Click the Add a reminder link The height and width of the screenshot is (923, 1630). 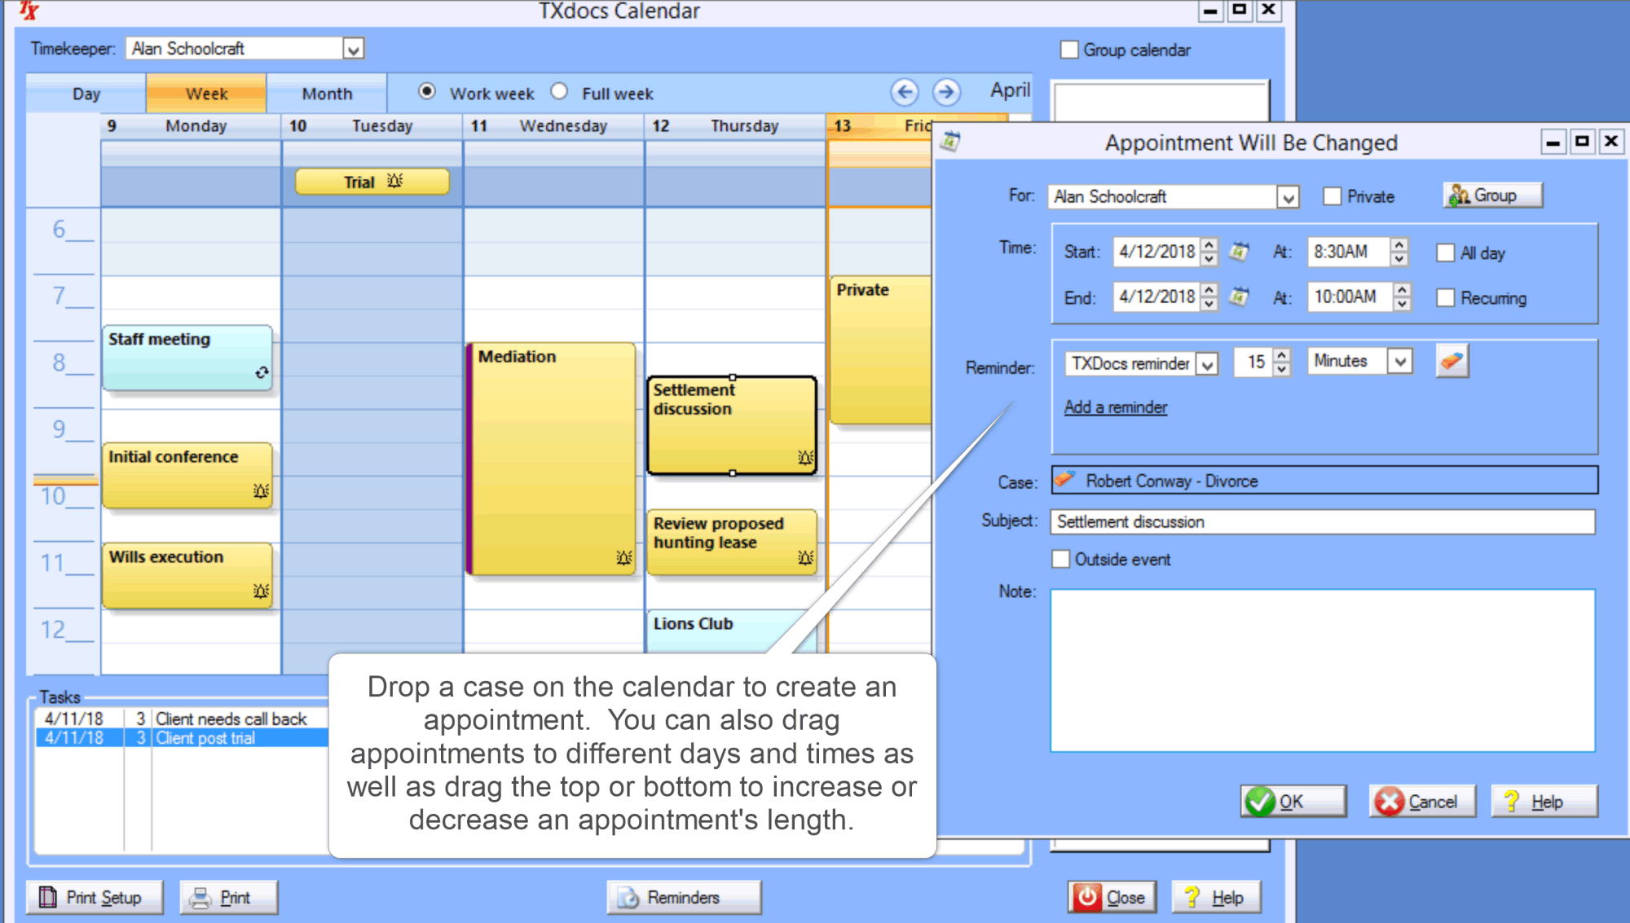tap(1115, 407)
